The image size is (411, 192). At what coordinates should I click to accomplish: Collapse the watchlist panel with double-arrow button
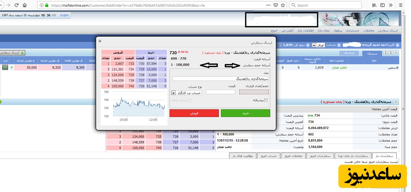397,53
